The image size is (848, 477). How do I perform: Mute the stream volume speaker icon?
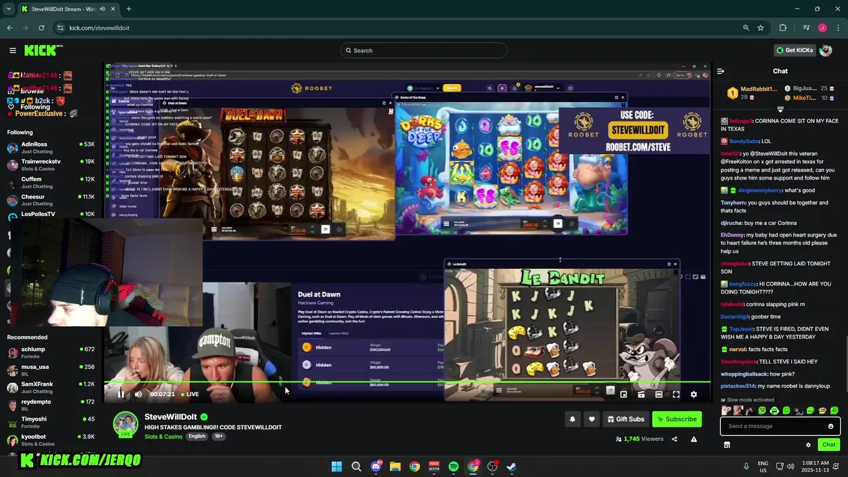click(138, 394)
